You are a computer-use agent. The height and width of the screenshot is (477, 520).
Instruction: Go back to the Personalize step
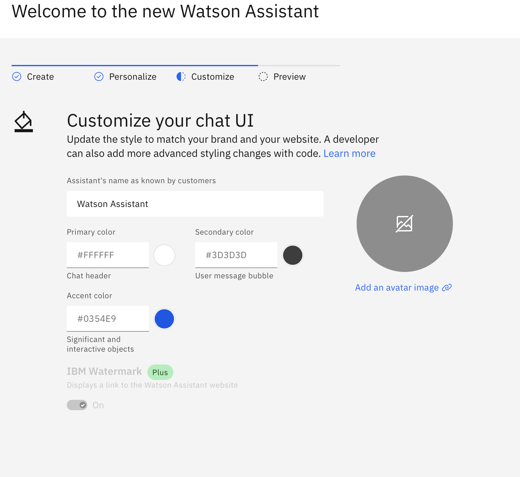pyautogui.click(x=133, y=76)
